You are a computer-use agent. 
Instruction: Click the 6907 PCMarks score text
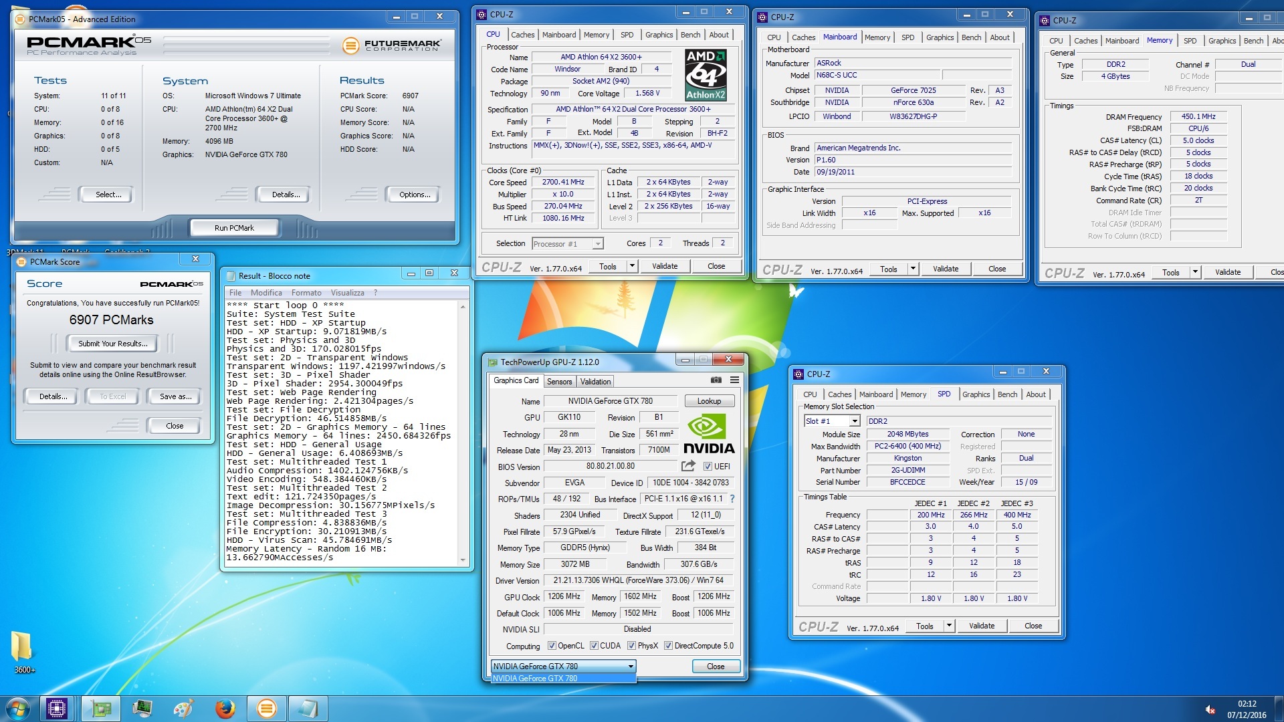[112, 320]
